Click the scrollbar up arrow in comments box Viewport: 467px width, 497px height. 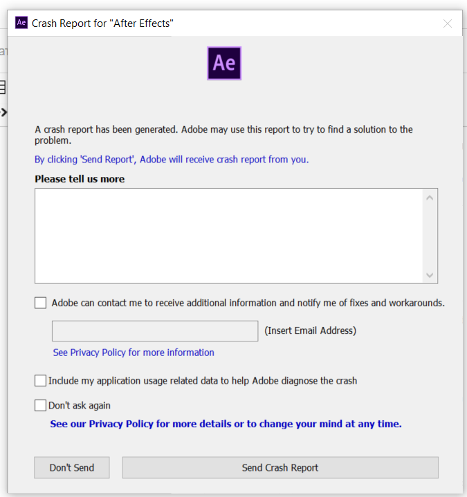tap(430, 198)
